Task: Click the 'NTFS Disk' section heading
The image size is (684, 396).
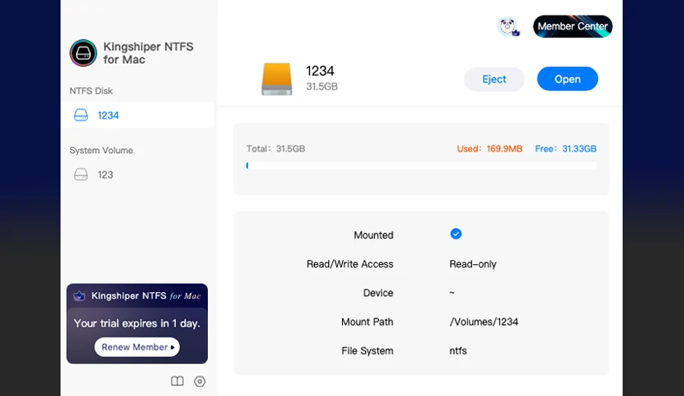Action: pos(91,91)
